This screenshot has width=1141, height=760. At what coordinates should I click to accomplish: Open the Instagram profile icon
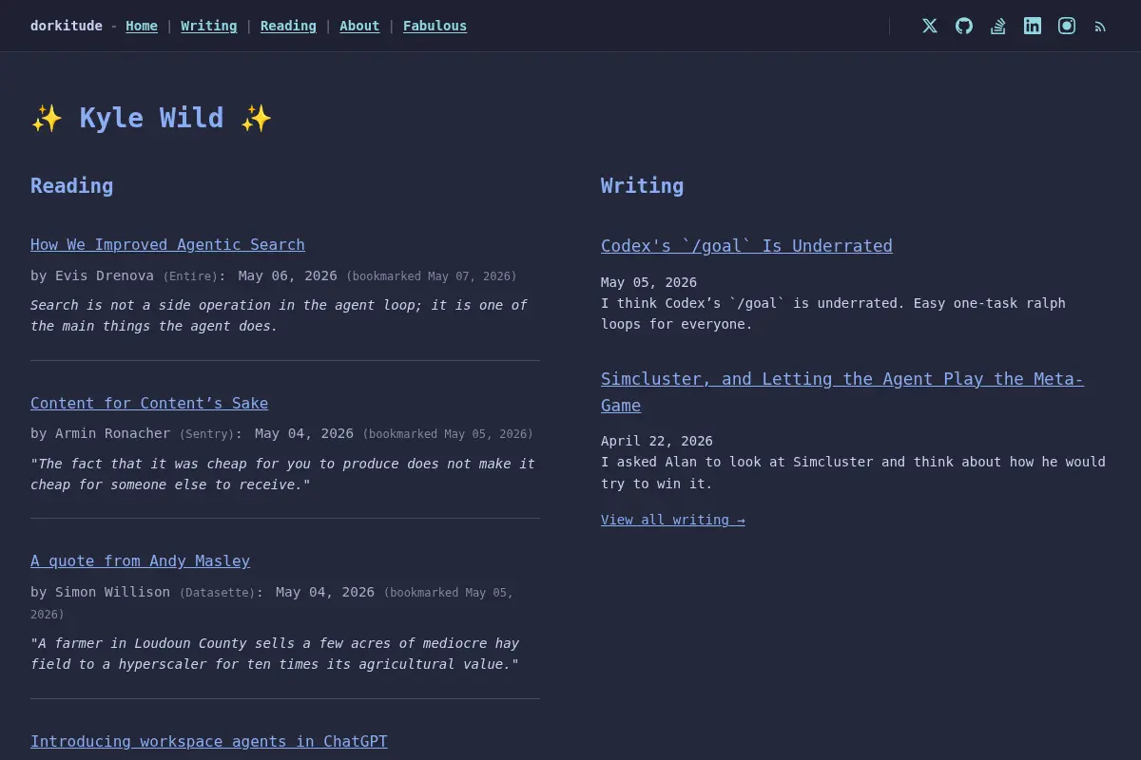(x=1067, y=26)
